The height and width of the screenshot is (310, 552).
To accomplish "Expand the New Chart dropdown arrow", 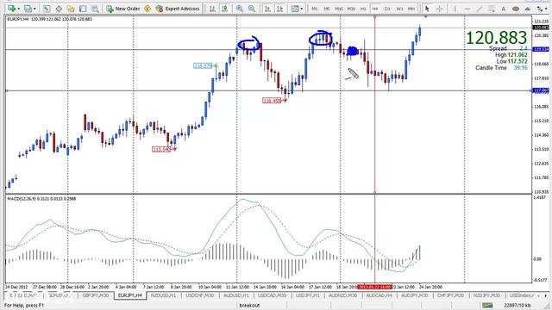I will pyautogui.click(x=18, y=9).
